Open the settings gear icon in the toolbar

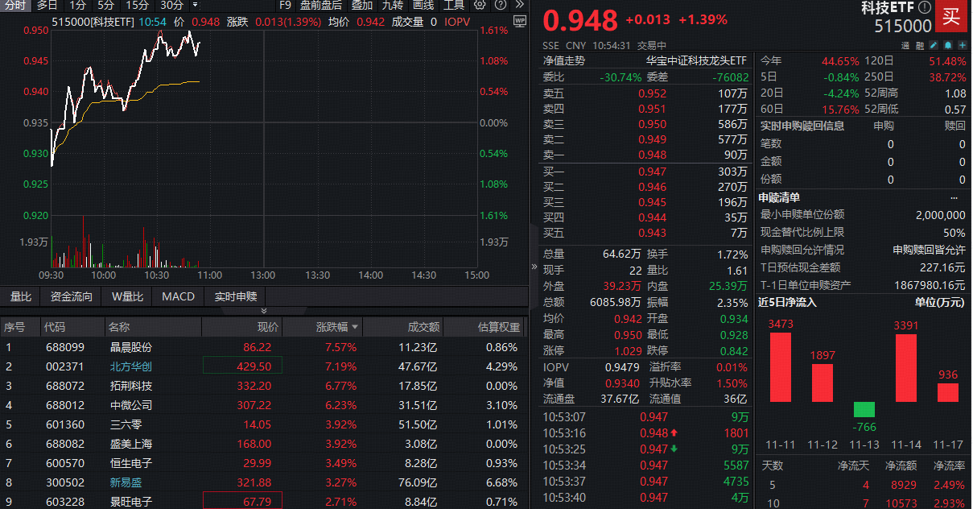[x=479, y=5]
